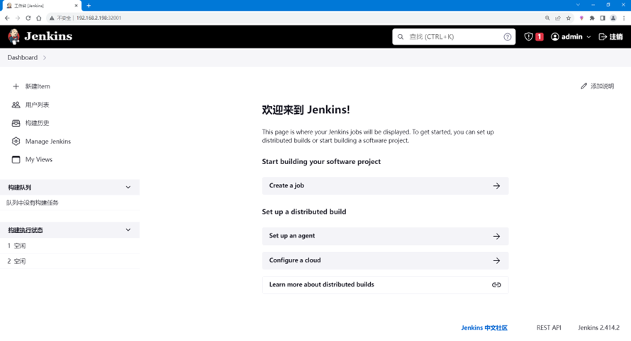Open the Jenkins 中文社区 footer link
This screenshot has width=631, height=341.
pyautogui.click(x=484, y=328)
